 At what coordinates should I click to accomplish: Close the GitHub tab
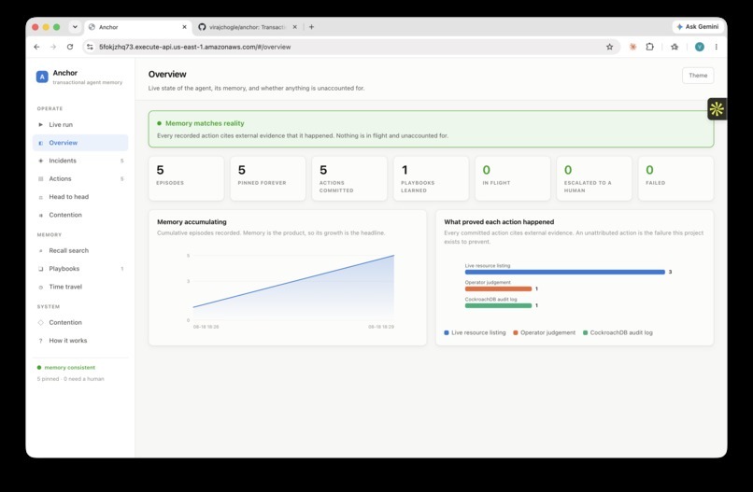[x=295, y=27]
